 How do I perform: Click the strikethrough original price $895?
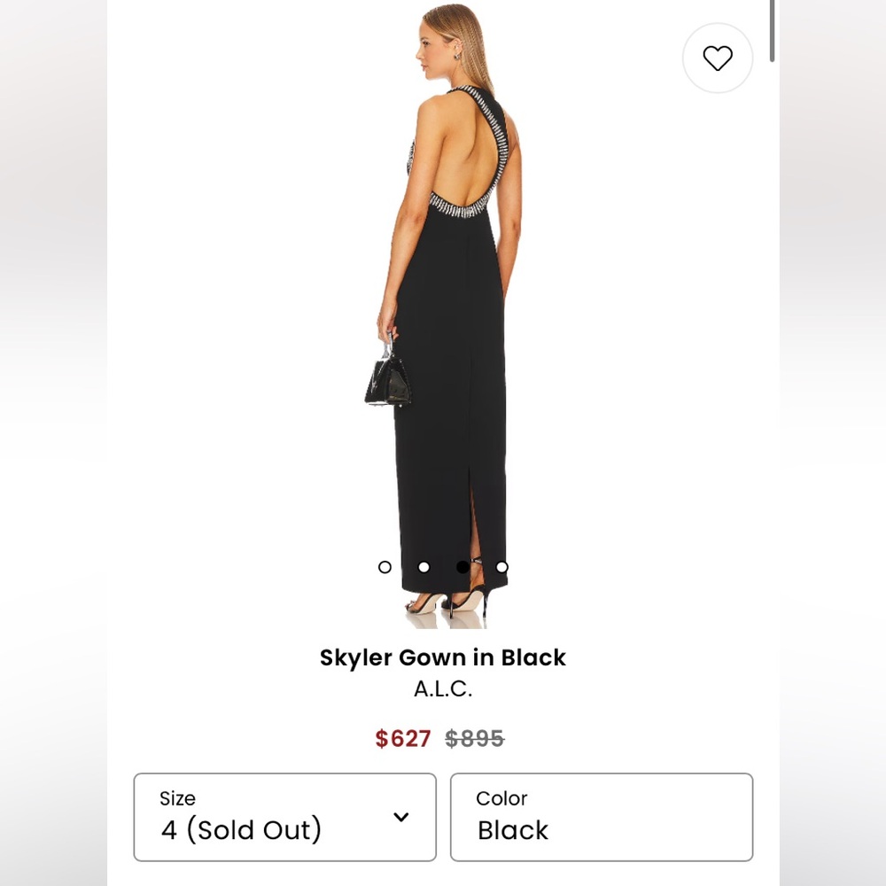click(473, 739)
